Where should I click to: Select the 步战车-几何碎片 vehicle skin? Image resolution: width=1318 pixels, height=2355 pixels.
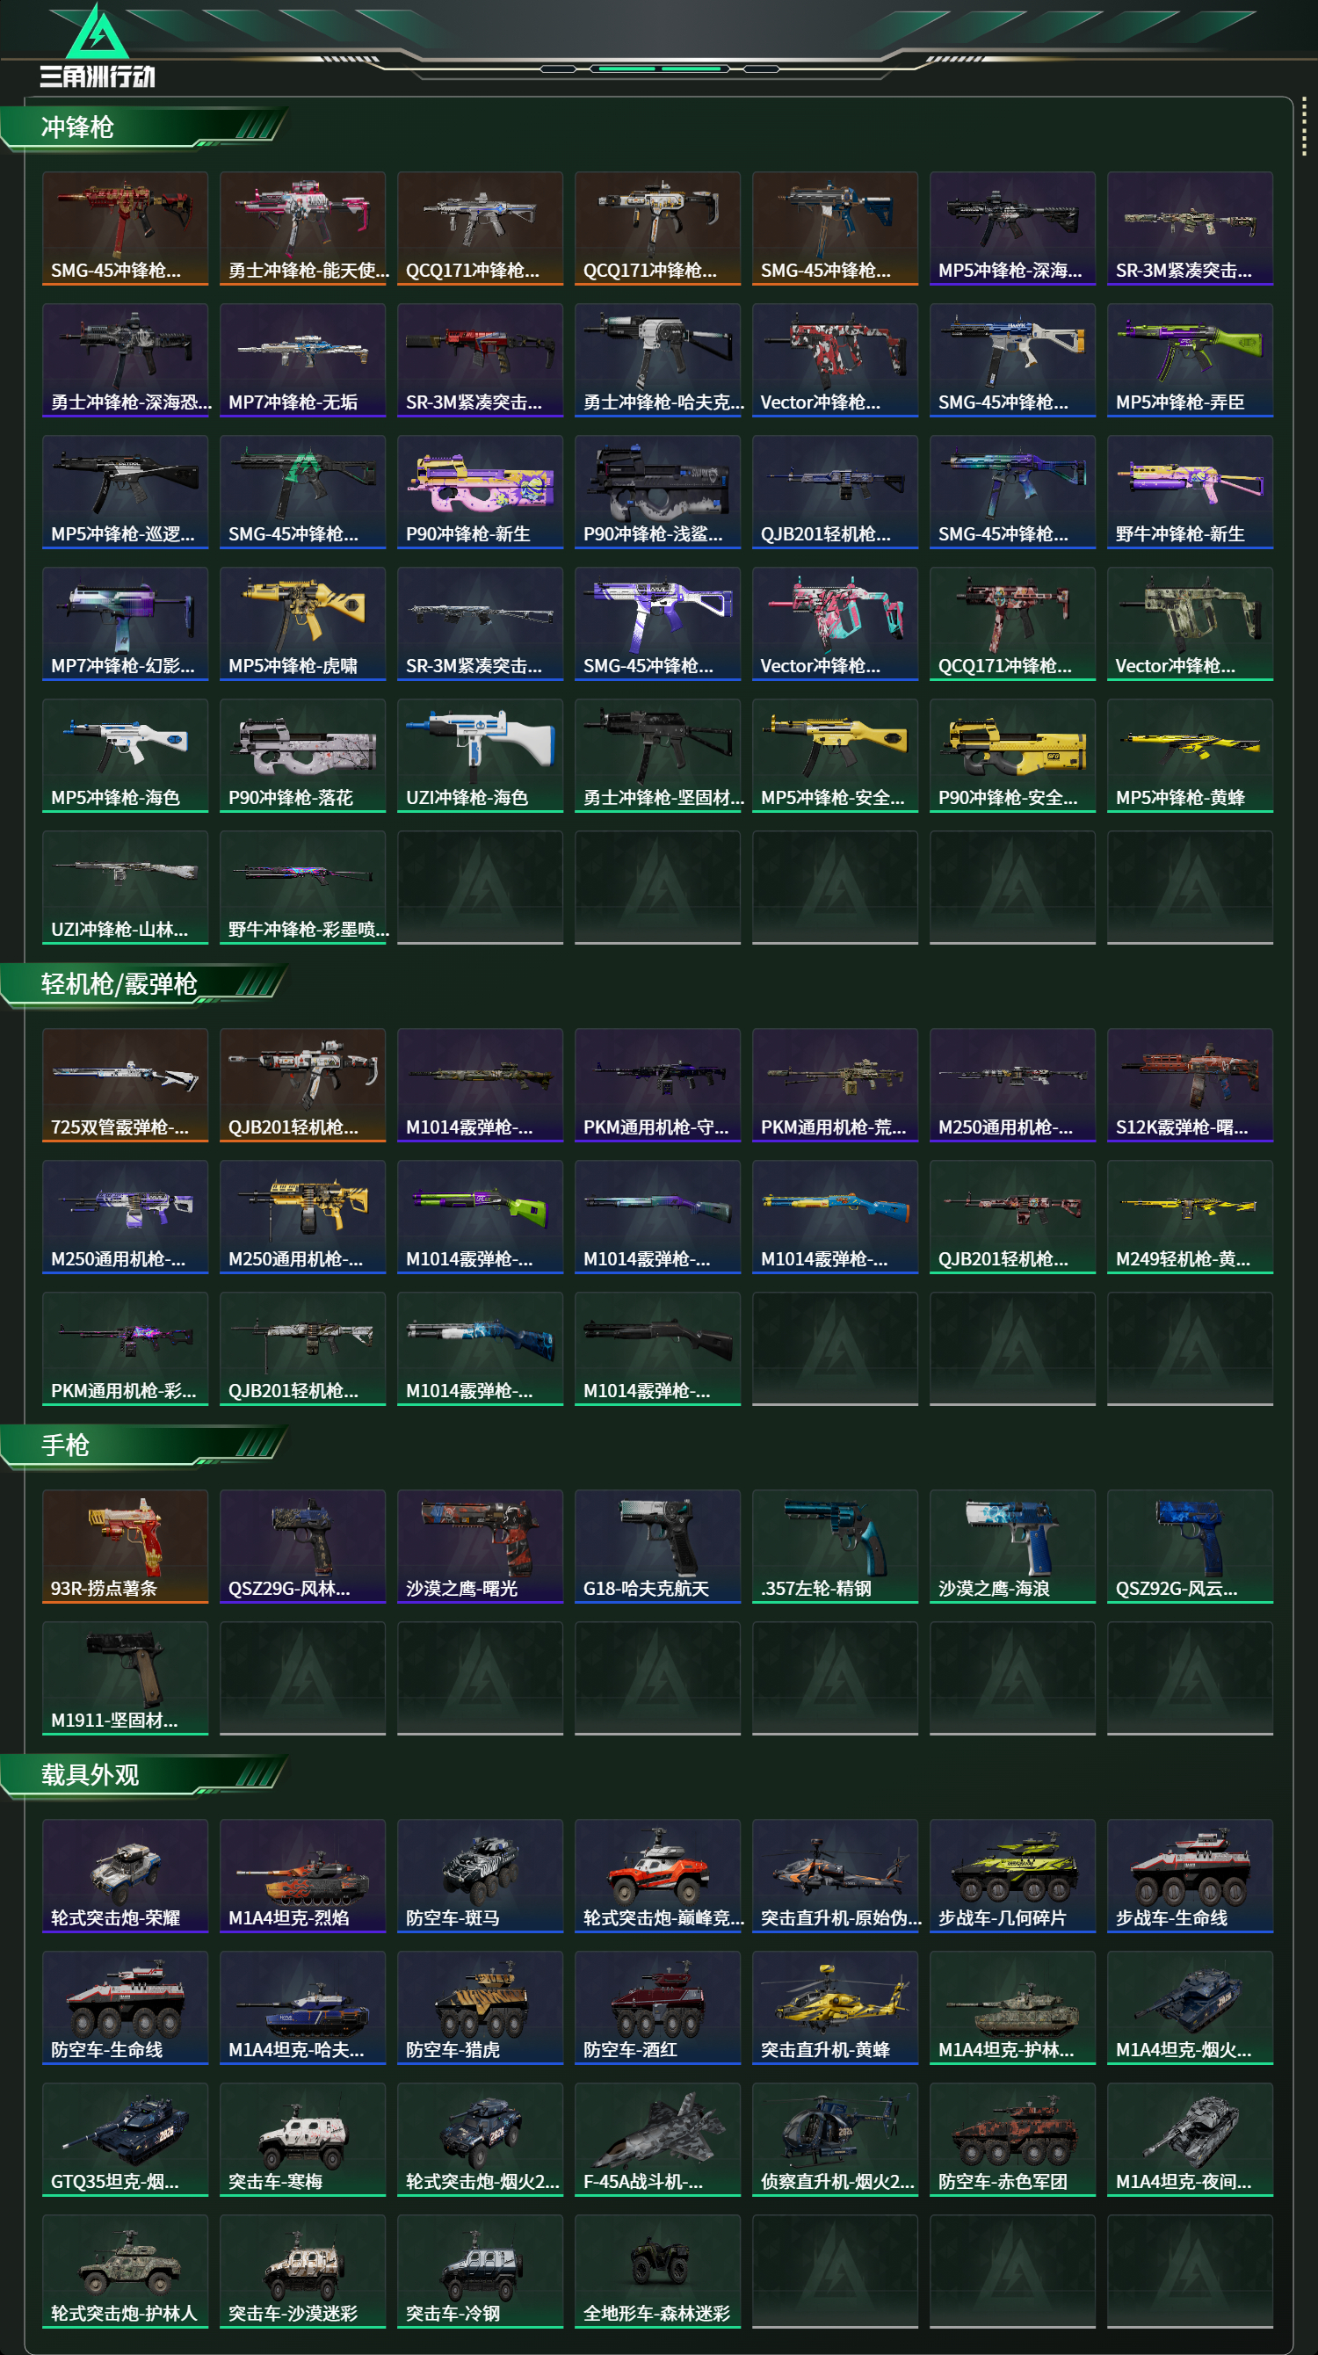pos(1012,1876)
